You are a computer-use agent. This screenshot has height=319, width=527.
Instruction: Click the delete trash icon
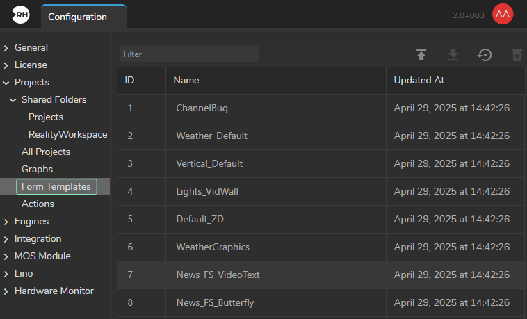[x=517, y=55]
